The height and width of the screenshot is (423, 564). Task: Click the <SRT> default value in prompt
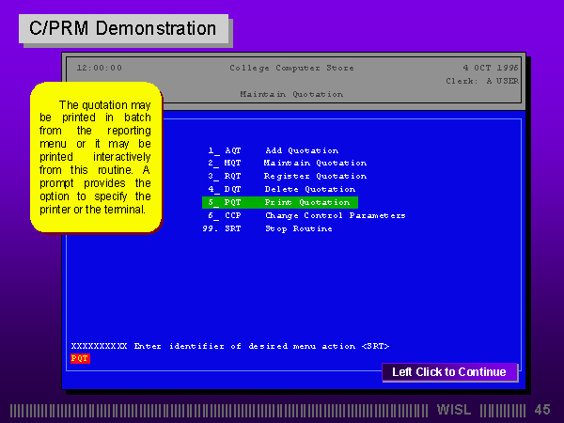tap(374, 346)
